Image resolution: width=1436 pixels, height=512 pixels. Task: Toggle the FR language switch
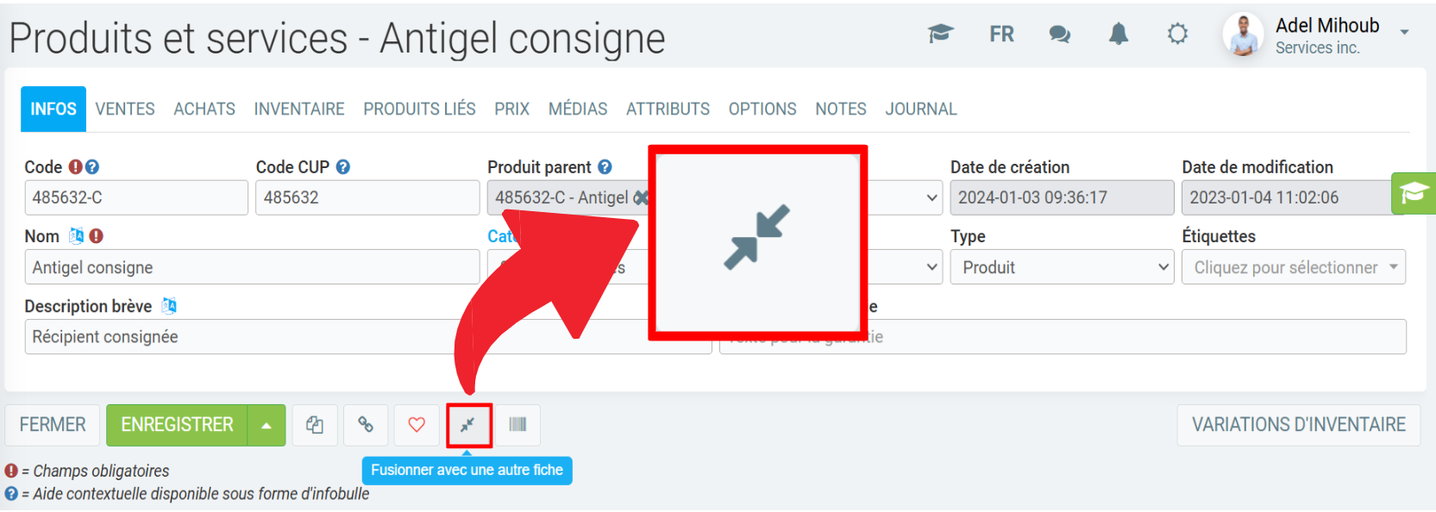[1001, 34]
